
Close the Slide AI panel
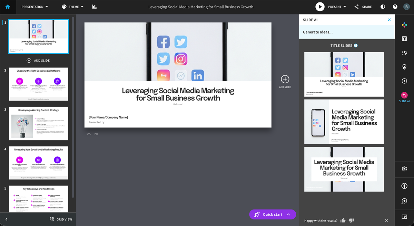click(390, 20)
